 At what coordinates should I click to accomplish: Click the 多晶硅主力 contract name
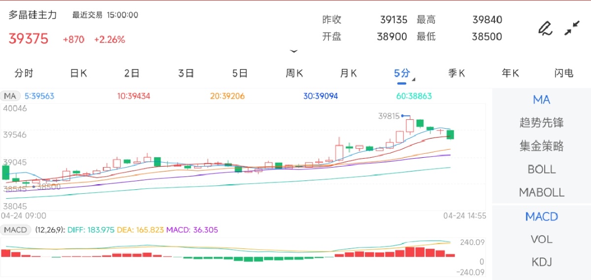33,15
